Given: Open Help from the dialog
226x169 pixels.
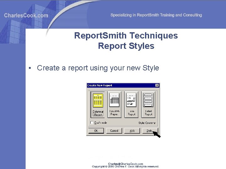Looking at the screenshot, I should point(132,131).
